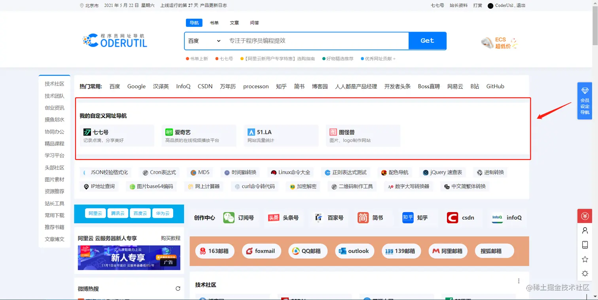Select the 导航 search tab
This screenshot has width=598, height=300.
click(194, 23)
